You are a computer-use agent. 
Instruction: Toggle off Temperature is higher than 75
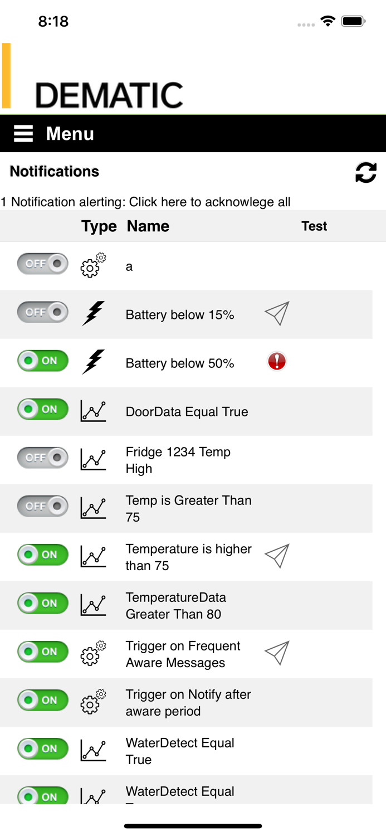coord(43,555)
